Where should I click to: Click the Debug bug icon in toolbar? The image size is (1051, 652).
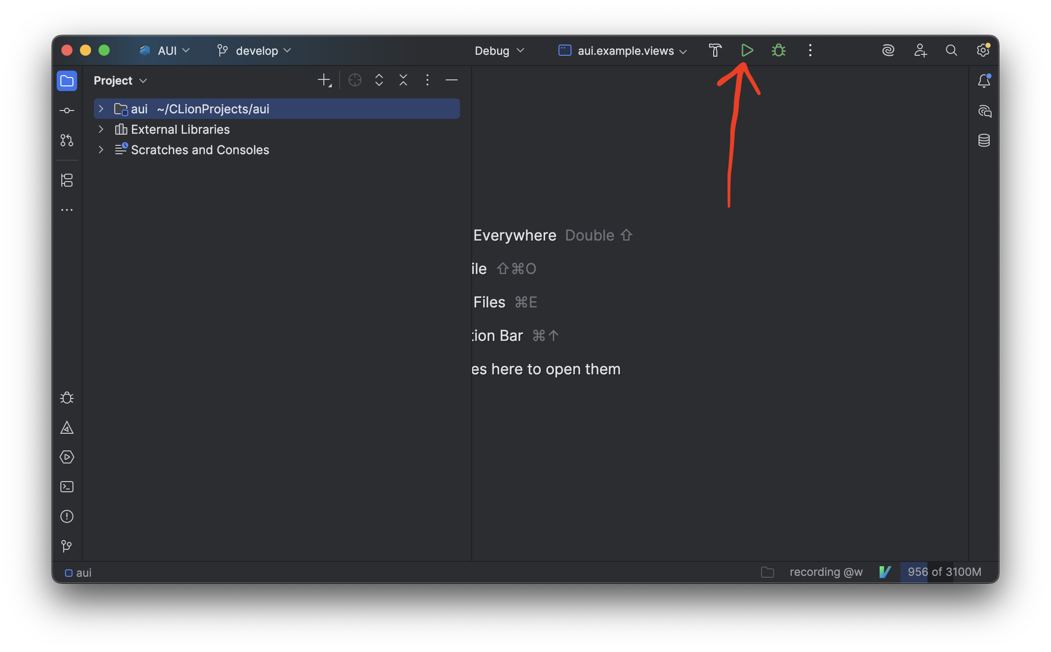(778, 50)
